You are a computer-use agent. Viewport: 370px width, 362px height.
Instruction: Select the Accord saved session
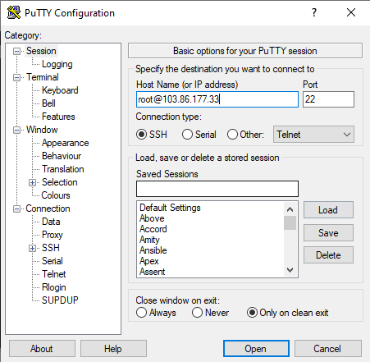(x=153, y=229)
